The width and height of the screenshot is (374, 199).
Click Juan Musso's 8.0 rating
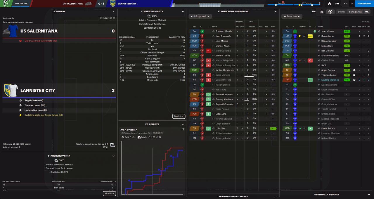(347, 31)
